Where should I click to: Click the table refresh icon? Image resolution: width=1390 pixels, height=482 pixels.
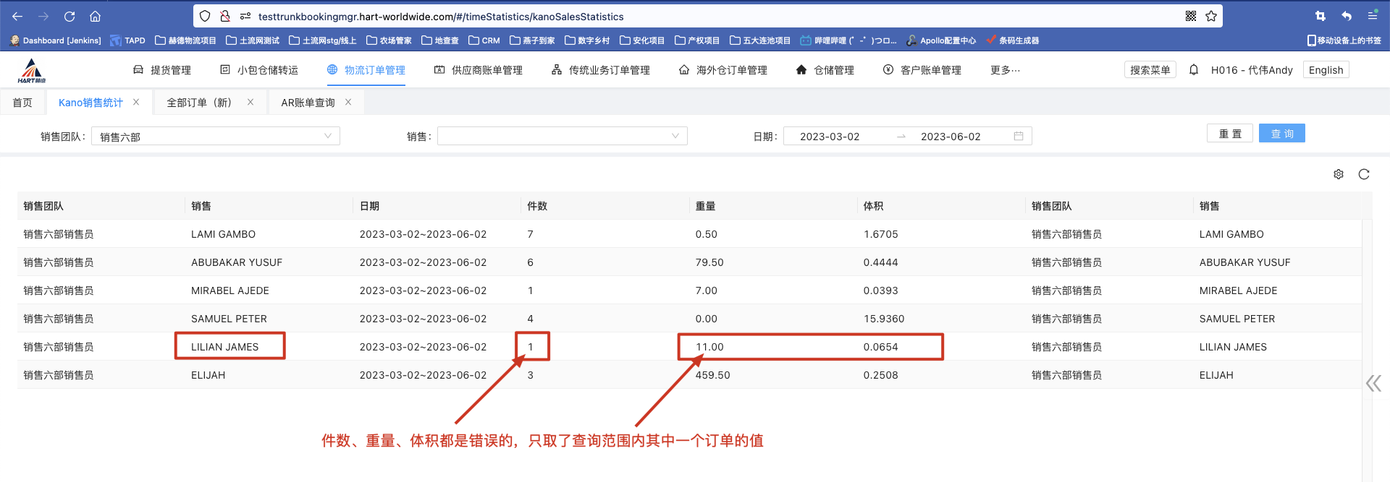point(1364,174)
